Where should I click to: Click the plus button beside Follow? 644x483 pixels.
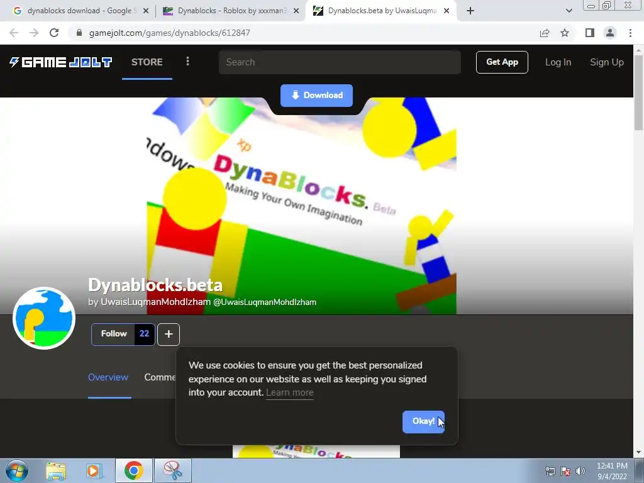click(169, 335)
